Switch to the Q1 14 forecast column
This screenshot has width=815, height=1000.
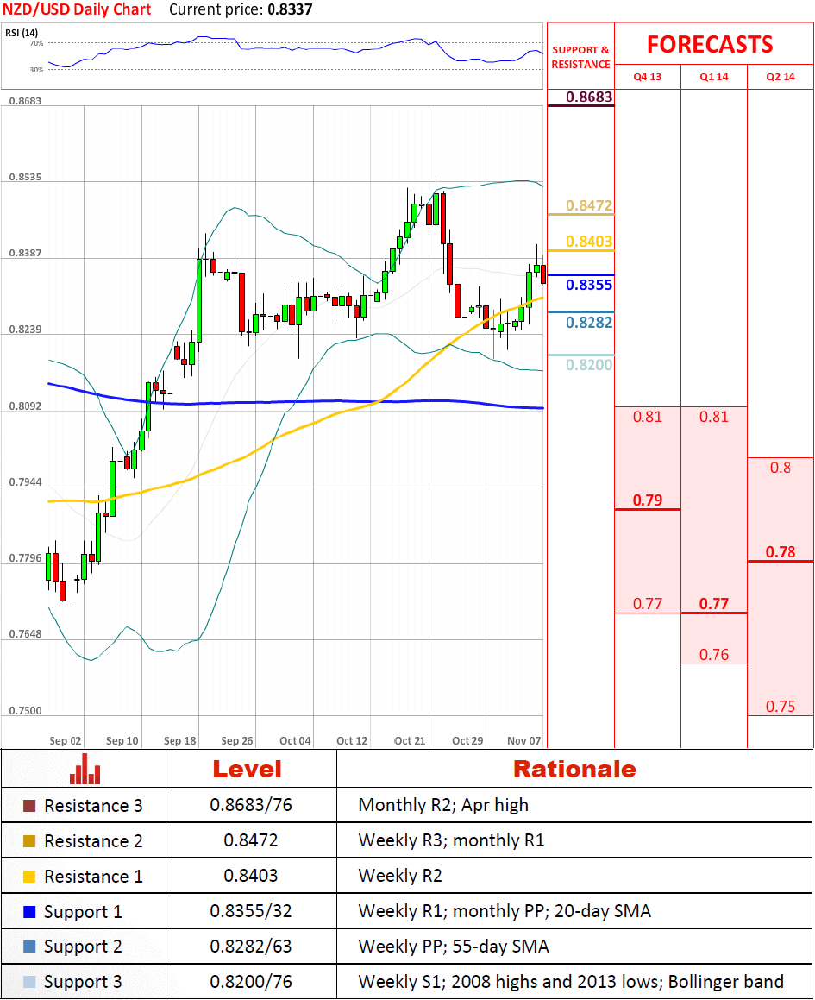[x=714, y=77]
